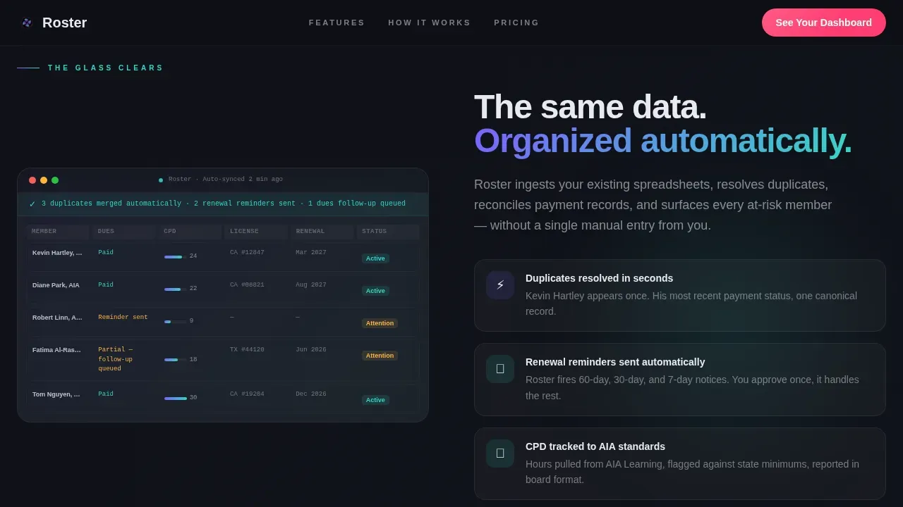Click license CA #08821 cell
This screenshot has width=903, height=507.
(x=247, y=285)
